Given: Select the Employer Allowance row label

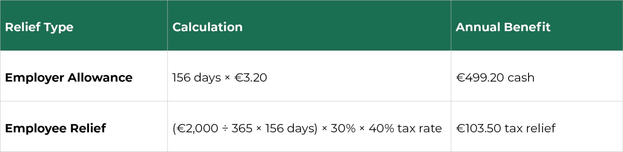Looking at the screenshot, I should tap(69, 78).
